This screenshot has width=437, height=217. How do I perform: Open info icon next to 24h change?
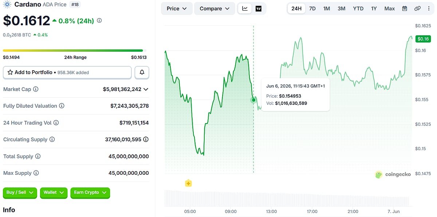point(99,21)
